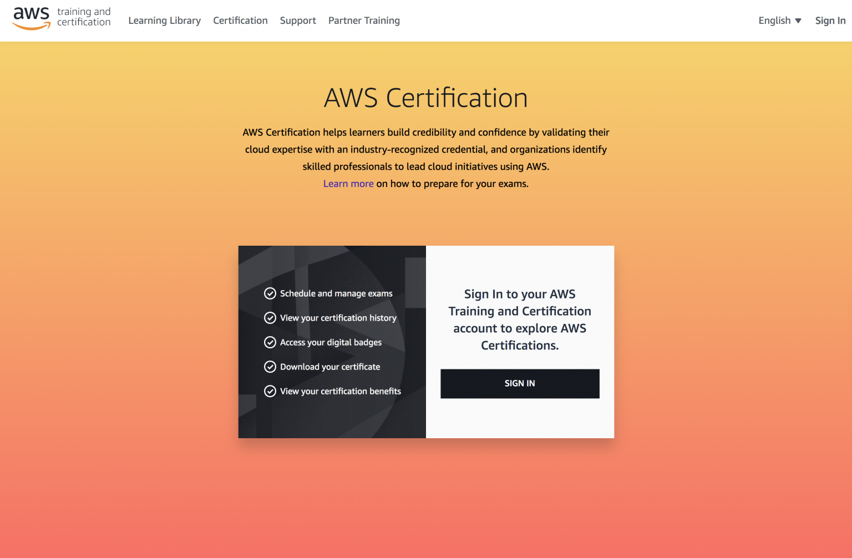Click the checkmark beside "Download your certificate"
This screenshot has height=558, width=852.
point(270,367)
